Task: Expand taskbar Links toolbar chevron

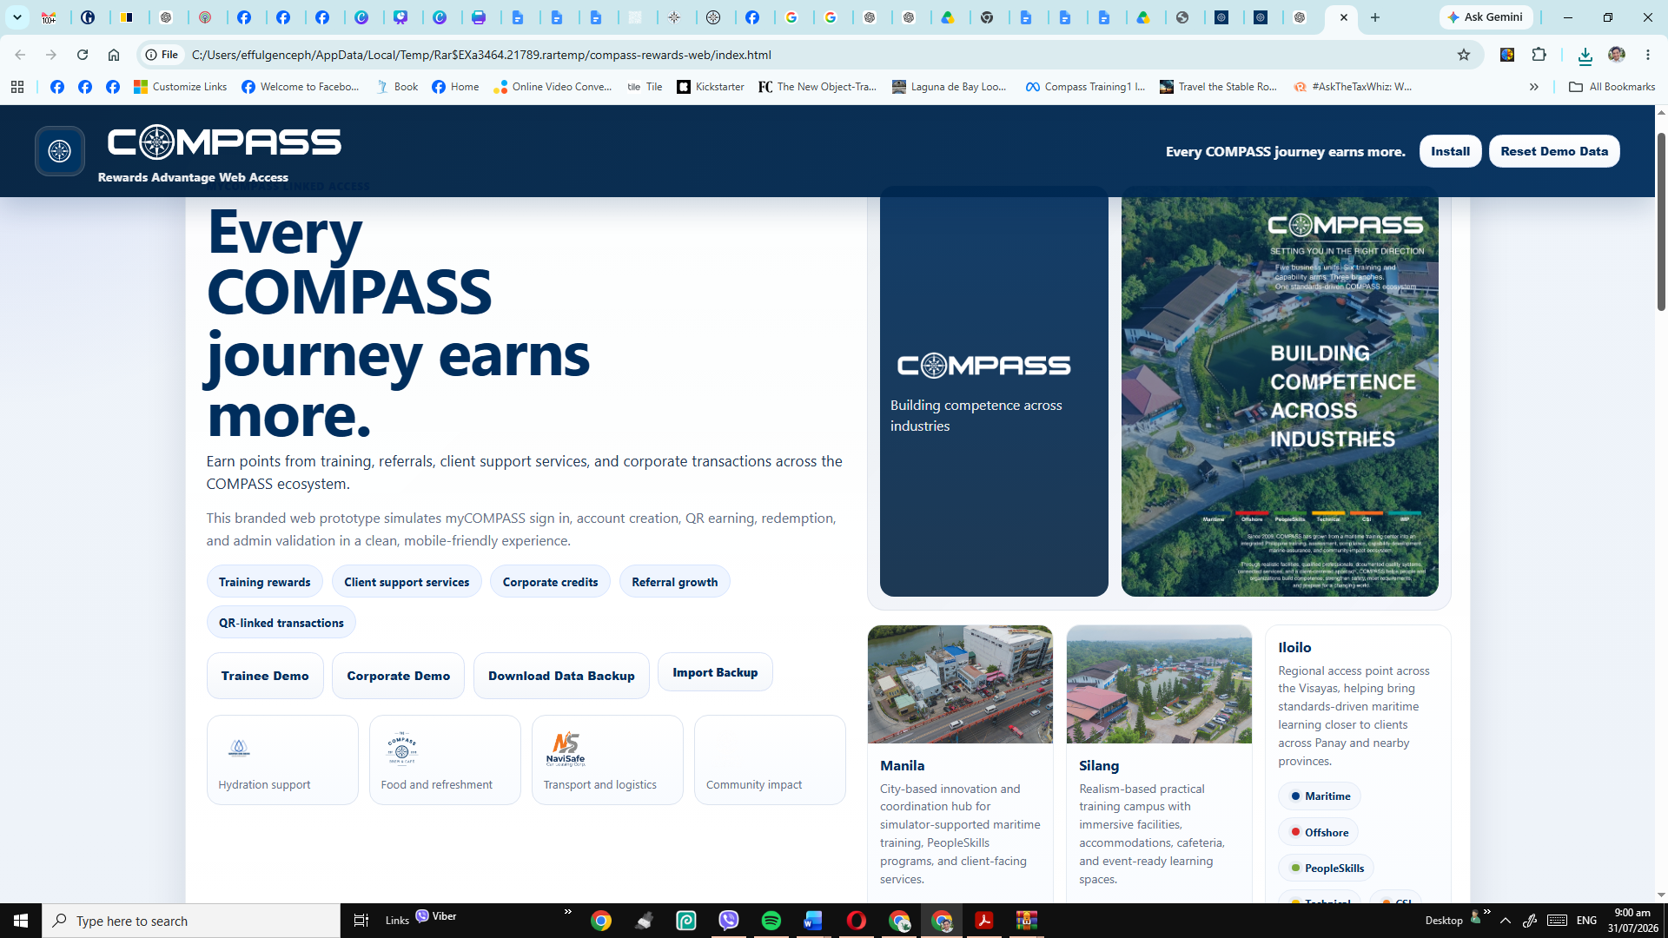Action: (x=568, y=912)
